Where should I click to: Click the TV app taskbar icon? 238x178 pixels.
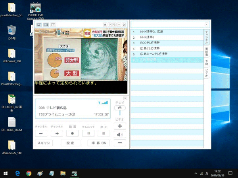[74, 173]
